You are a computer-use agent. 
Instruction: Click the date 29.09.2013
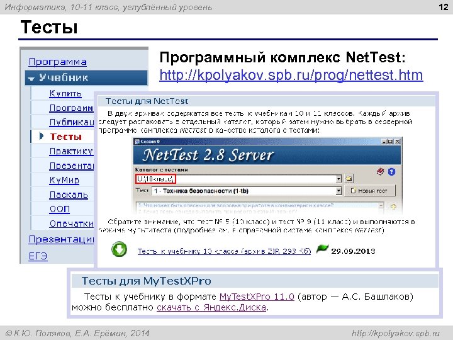click(x=353, y=251)
